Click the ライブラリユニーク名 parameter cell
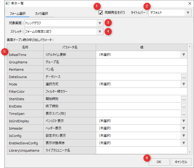The image size is (194, 168). (70, 150)
